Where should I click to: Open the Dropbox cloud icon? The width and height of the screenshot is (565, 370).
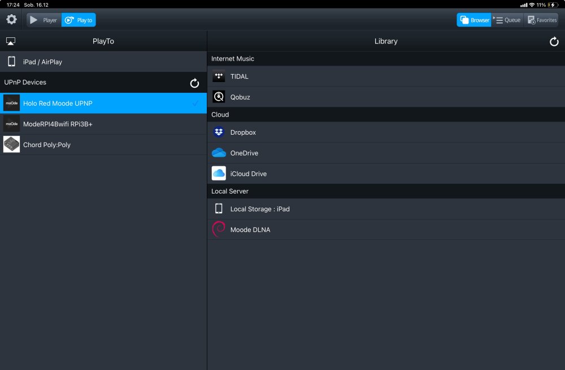pyautogui.click(x=219, y=132)
